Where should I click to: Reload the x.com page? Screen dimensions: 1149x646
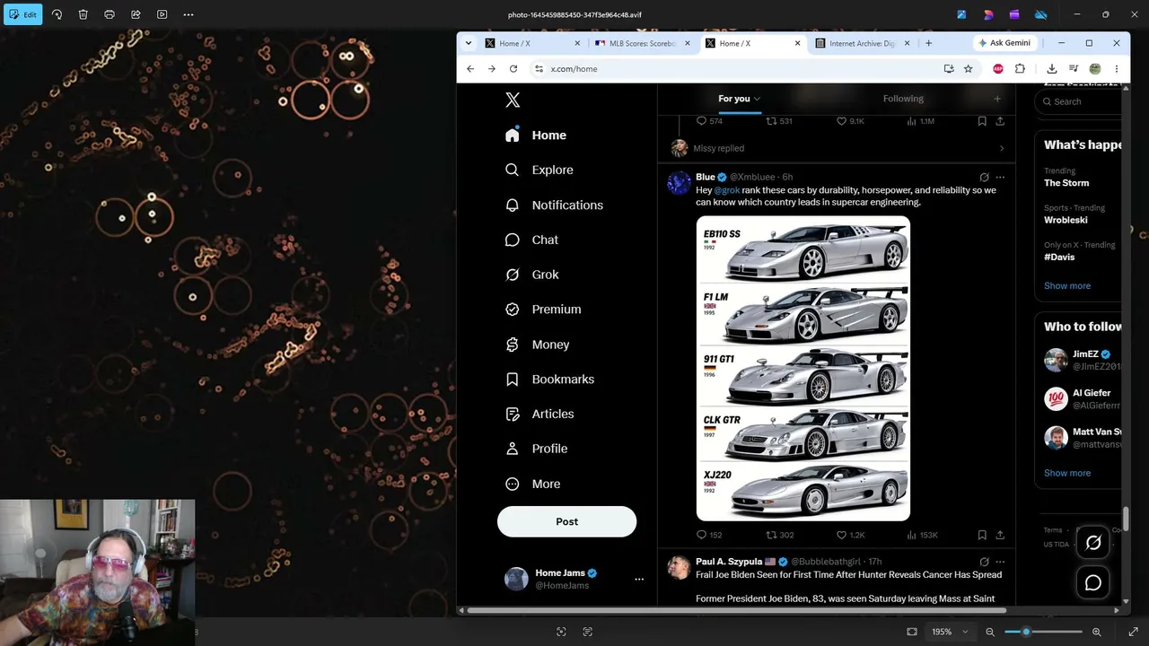click(513, 69)
